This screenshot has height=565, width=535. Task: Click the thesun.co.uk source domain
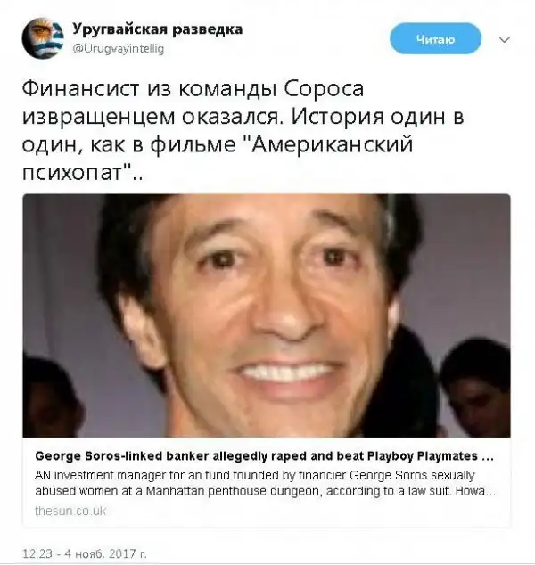click(70, 511)
